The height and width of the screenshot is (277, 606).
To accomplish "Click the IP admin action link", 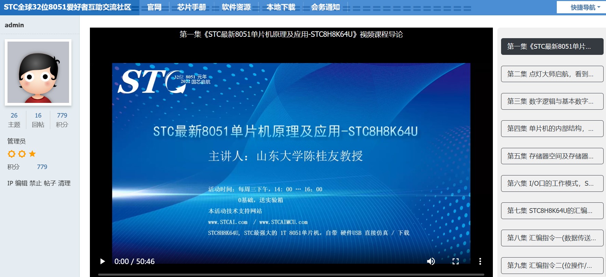I will tap(10, 183).
